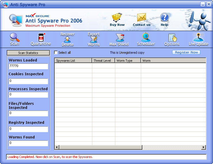Close the Anti Spyware Pro window
This screenshot has width=213, height=164.
[209, 4]
